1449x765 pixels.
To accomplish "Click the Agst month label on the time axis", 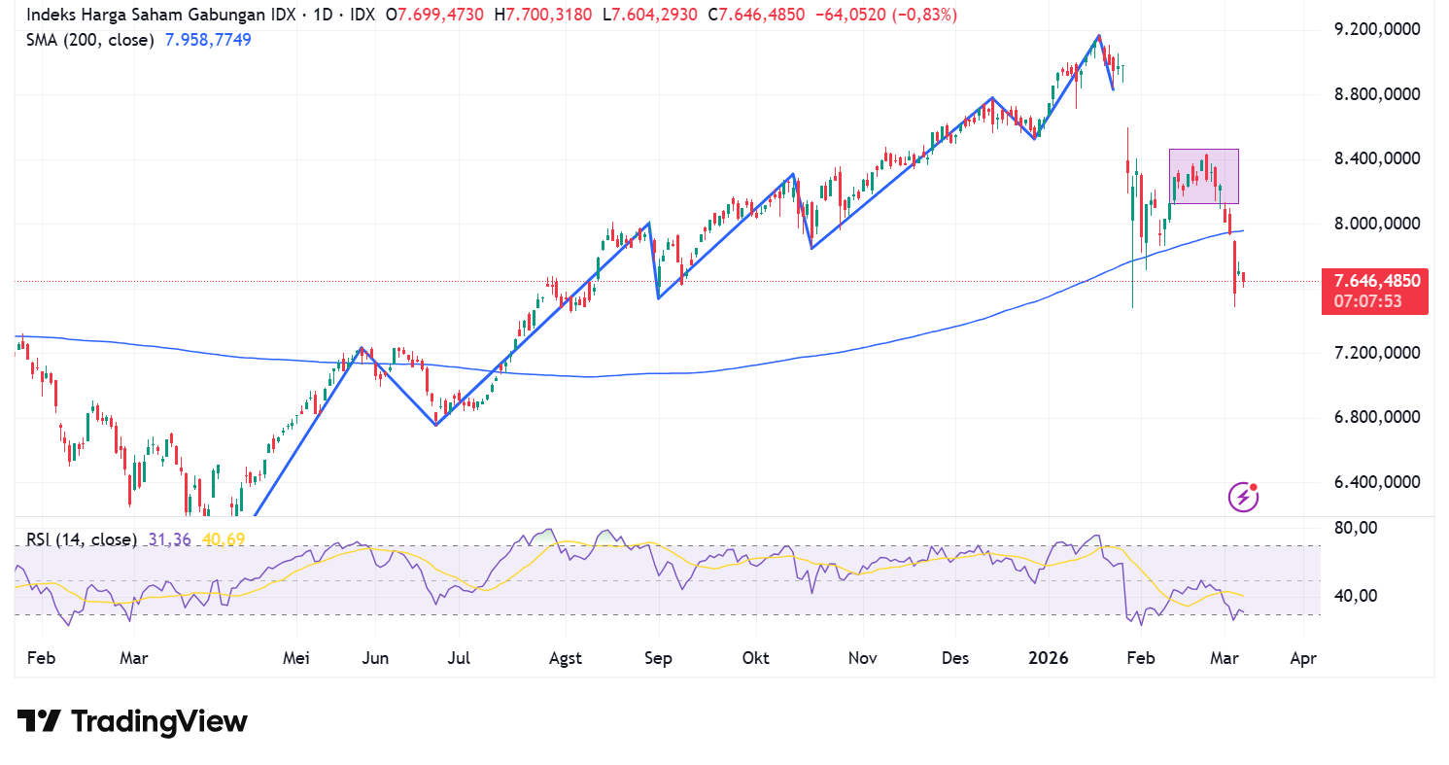I will 565,658.
